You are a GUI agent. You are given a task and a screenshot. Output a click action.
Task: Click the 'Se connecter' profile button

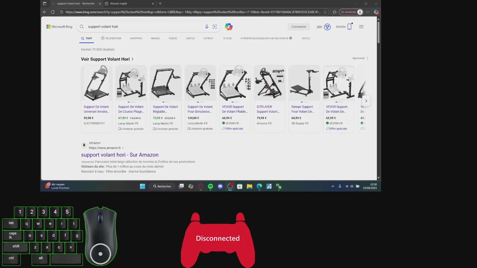351,12
